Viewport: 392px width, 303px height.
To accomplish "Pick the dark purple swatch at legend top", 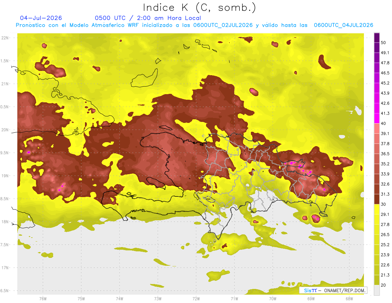I will [377, 38].
